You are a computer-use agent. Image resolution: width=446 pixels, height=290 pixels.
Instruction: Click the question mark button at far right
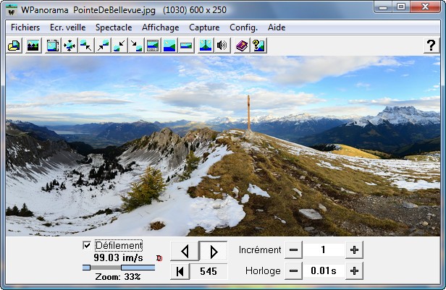click(x=431, y=46)
